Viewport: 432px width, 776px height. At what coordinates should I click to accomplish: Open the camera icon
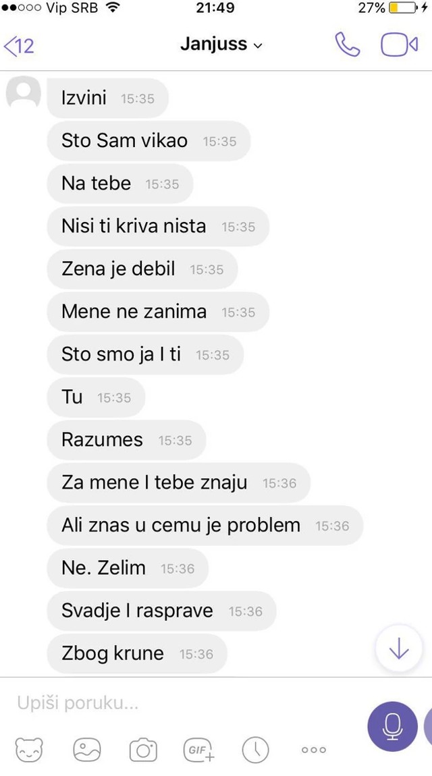[x=144, y=749]
